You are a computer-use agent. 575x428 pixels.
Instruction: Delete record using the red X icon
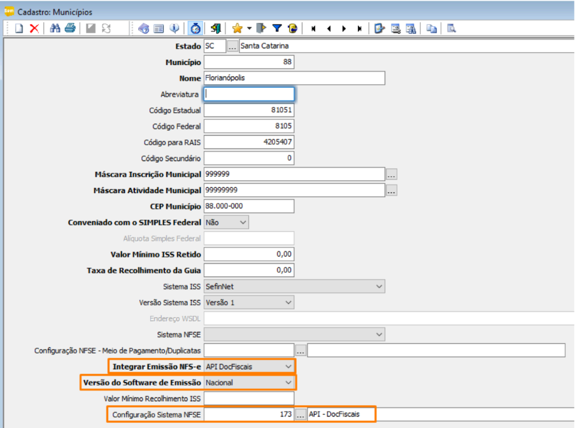click(34, 28)
